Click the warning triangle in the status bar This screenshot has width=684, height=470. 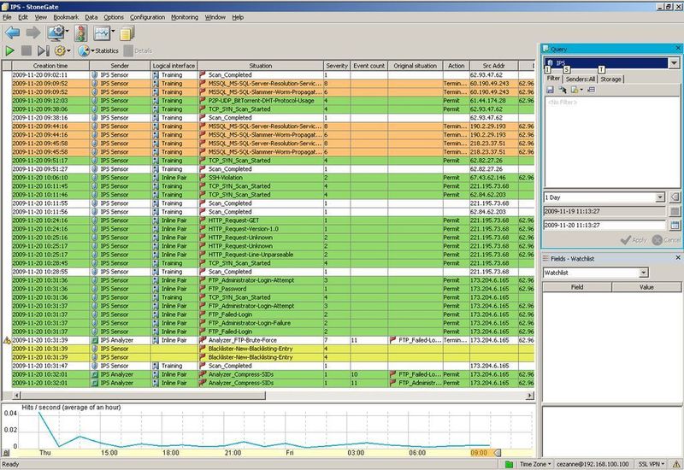(676, 464)
